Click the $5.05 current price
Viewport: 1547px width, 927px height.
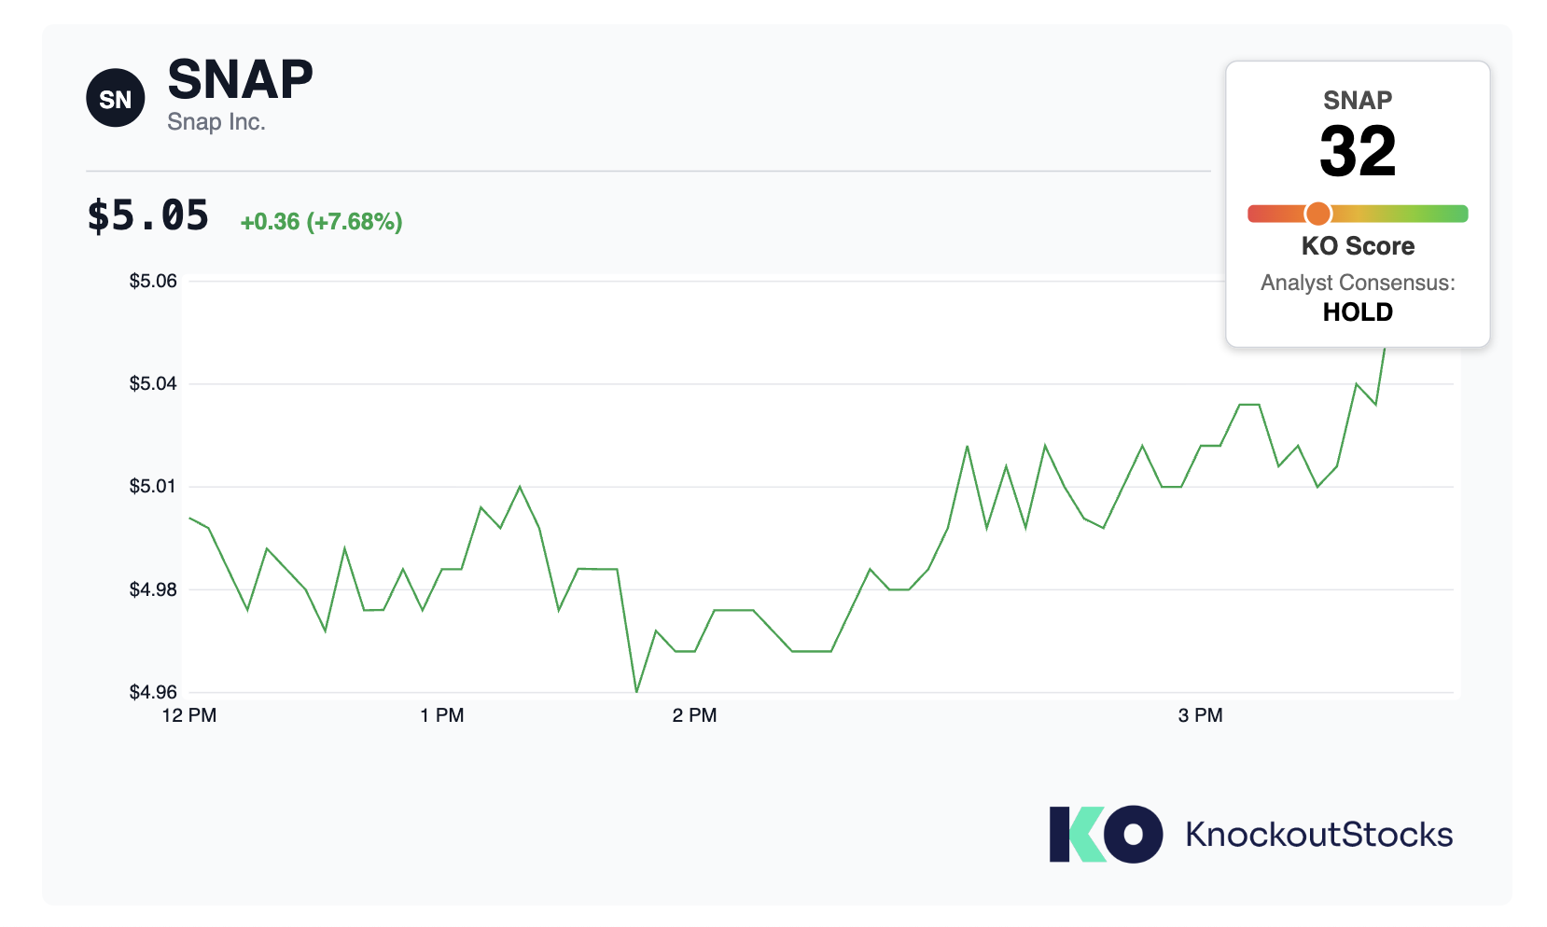point(147,215)
